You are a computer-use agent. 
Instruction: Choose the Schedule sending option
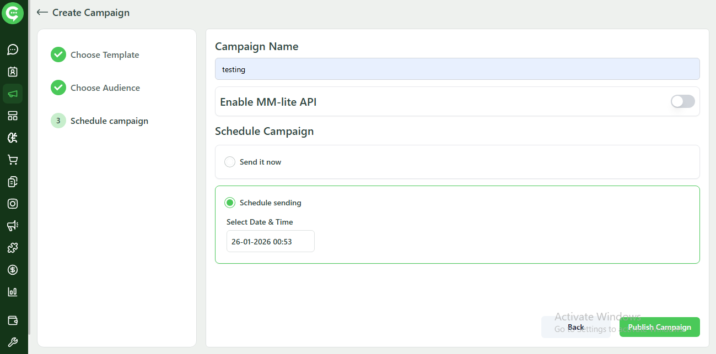(230, 203)
